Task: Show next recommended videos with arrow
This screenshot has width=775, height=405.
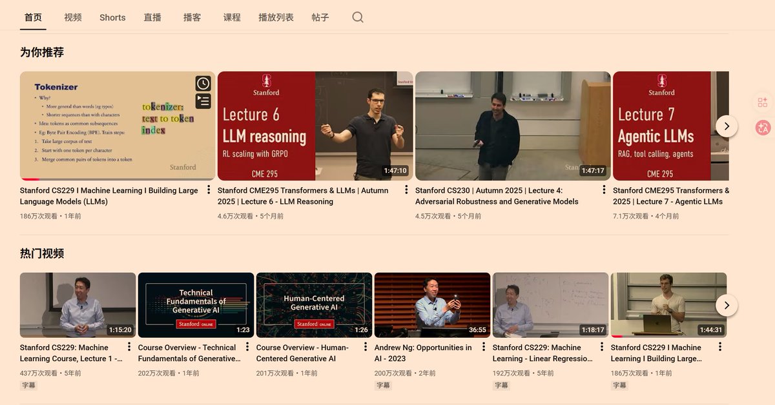Action: click(727, 126)
